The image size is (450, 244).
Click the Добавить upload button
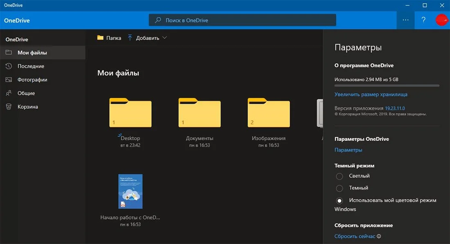click(147, 38)
